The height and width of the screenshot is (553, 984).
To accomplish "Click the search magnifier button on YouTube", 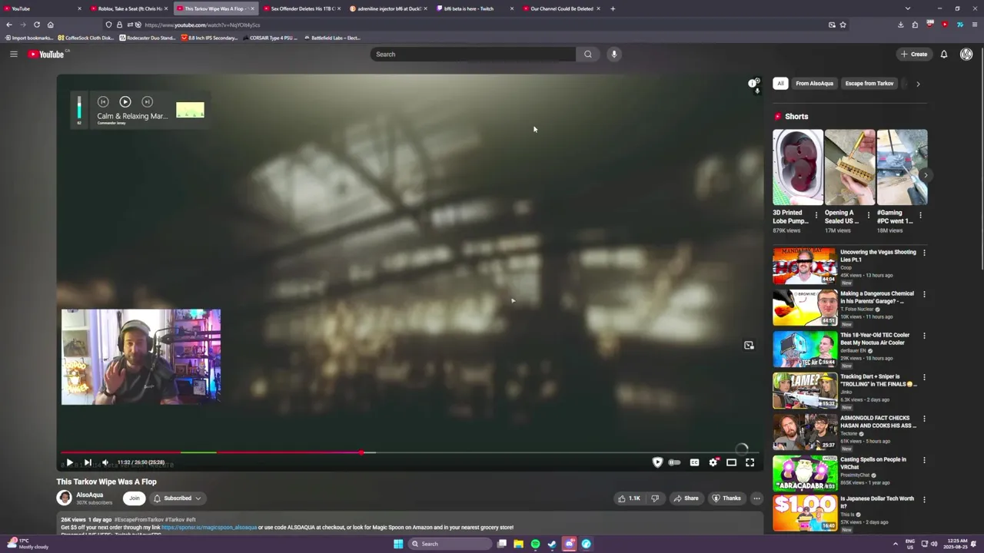I will point(588,54).
